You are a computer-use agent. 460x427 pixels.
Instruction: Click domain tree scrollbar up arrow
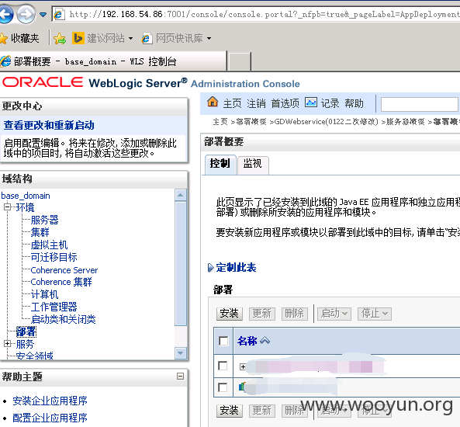point(181,195)
